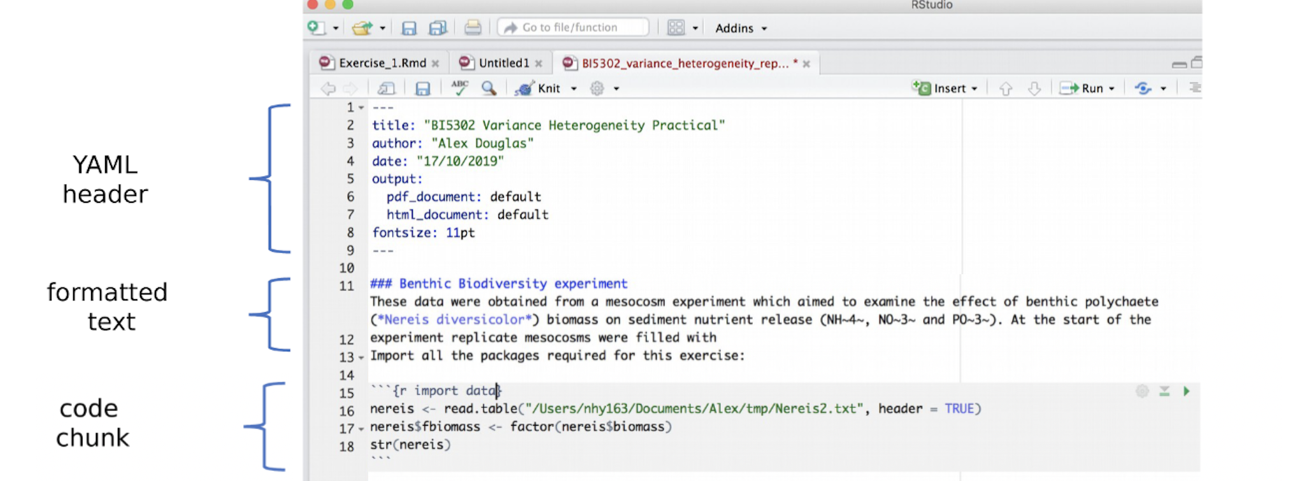Image resolution: width=1298 pixels, height=481 pixels.
Task: Close the Untitled1 tab
Action: [x=539, y=64]
